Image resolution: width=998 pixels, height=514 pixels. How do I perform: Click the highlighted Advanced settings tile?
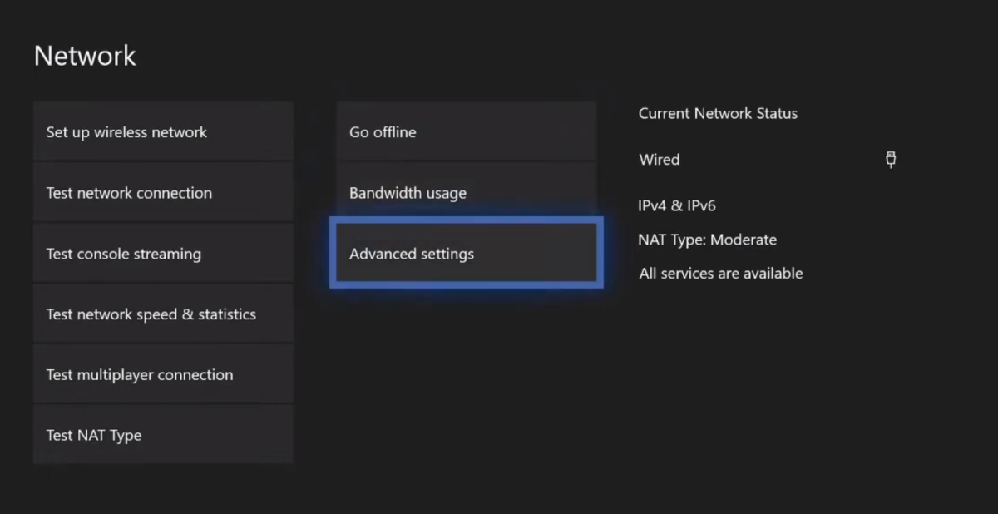[x=466, y=254]
